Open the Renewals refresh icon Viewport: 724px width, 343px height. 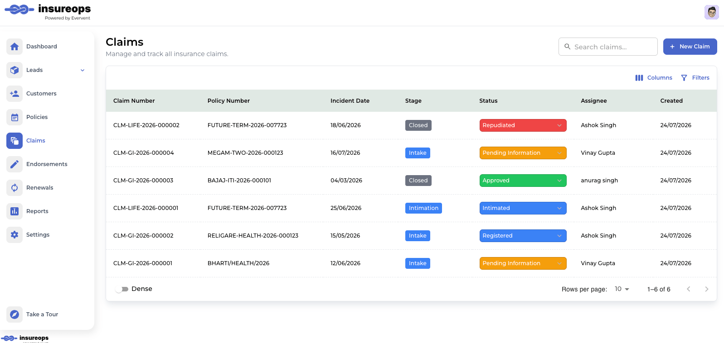tap(15, 188)
